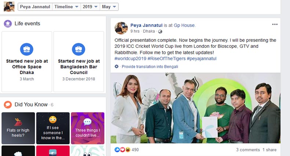Click the translation settings gear icon
The height and width of the screenshot is (156, 290).
point(116,66)
